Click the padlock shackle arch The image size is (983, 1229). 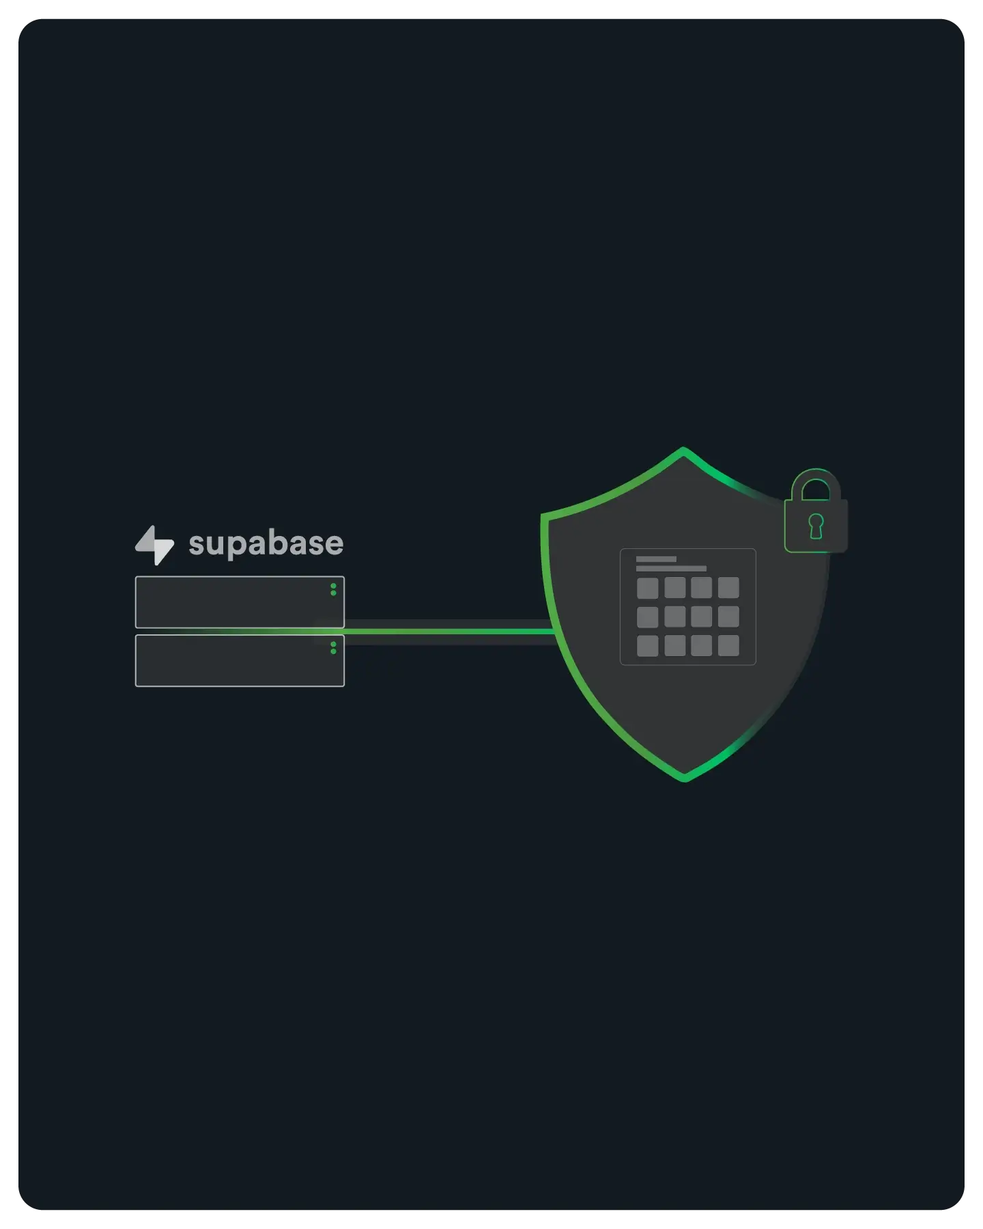click(x=816, y=483)
